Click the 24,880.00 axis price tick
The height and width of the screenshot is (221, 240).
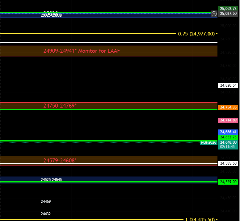click(x=228, y=66)
